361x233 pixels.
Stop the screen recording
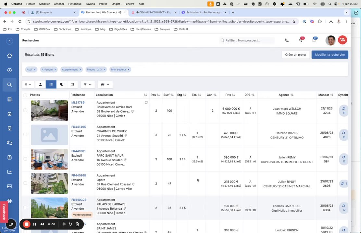tap(27, 224)
